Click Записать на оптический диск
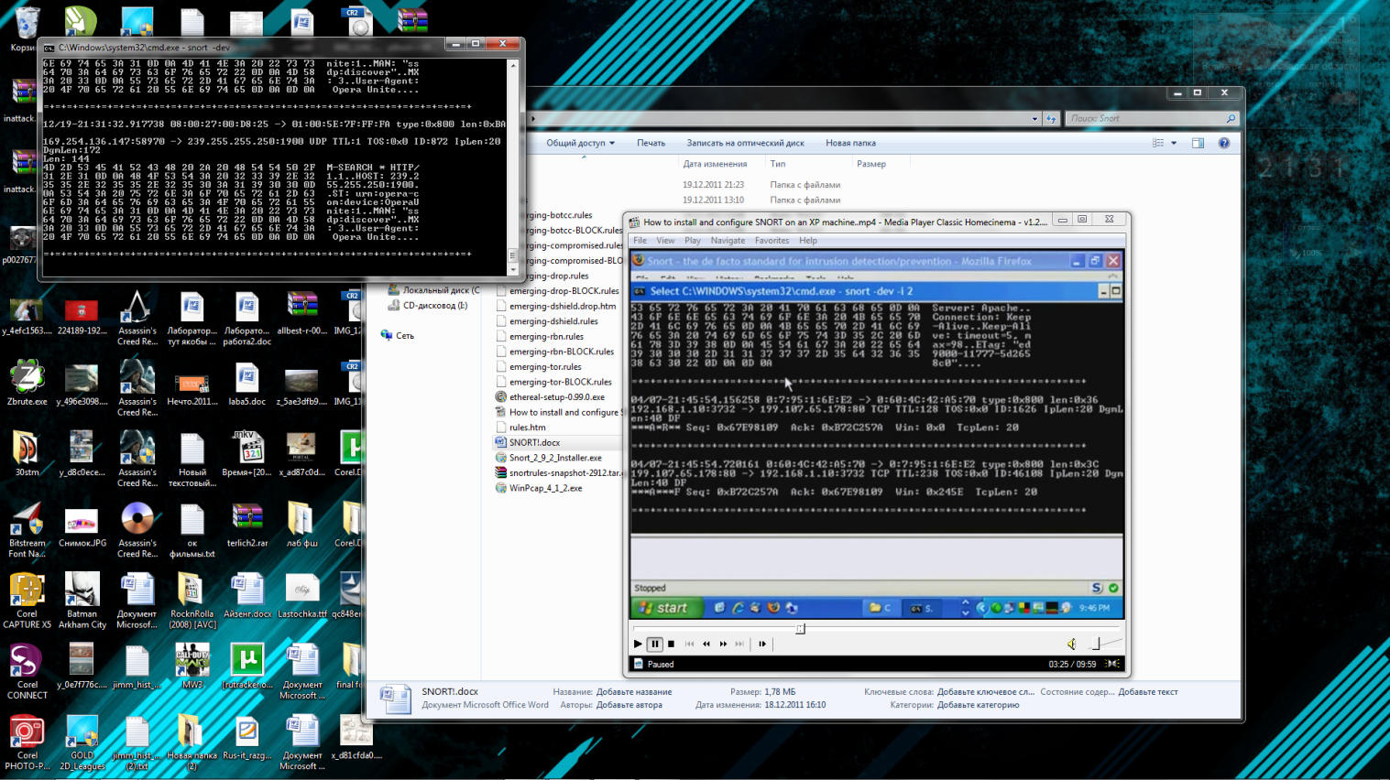The image size is (1390, 780). [x=745, y=143]
